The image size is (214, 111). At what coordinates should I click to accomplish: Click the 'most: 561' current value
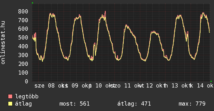pos(75,104)
